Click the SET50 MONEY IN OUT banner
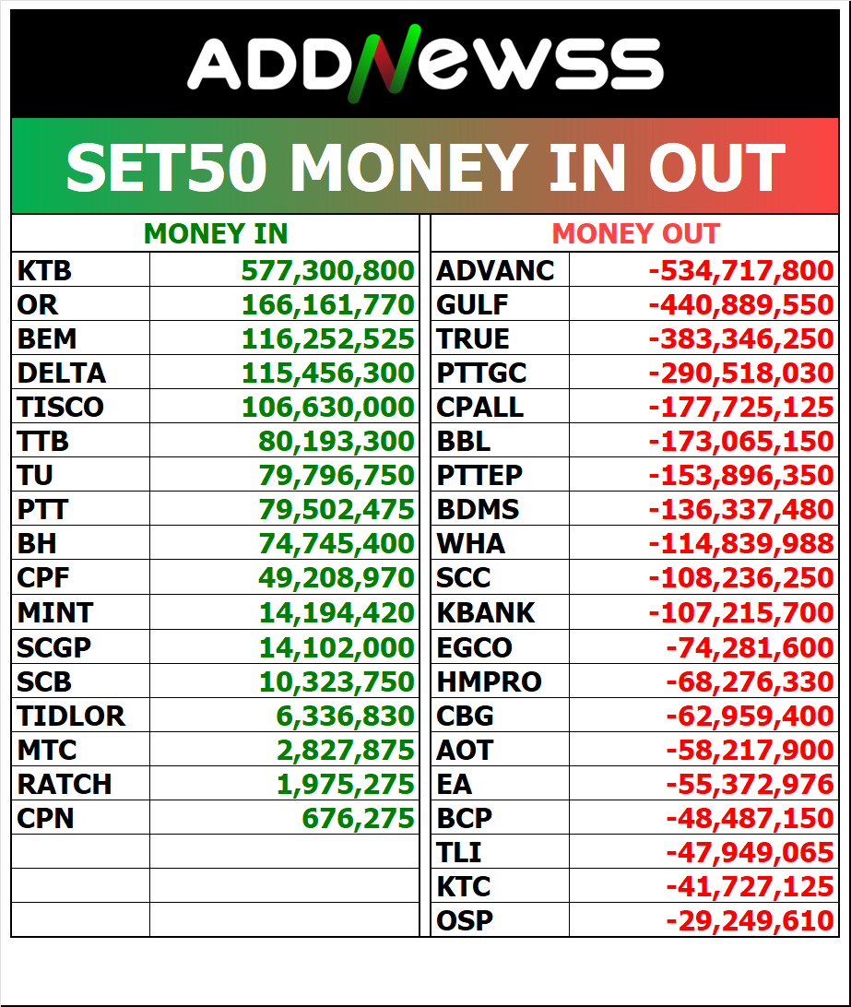This screenshot has height=1007, width=851. pos(425,167)
